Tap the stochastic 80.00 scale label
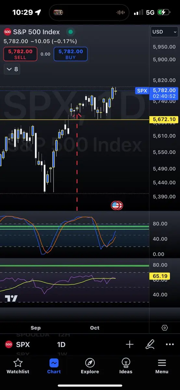This screenshot has width=180, height=390. [x=160, y=224]
